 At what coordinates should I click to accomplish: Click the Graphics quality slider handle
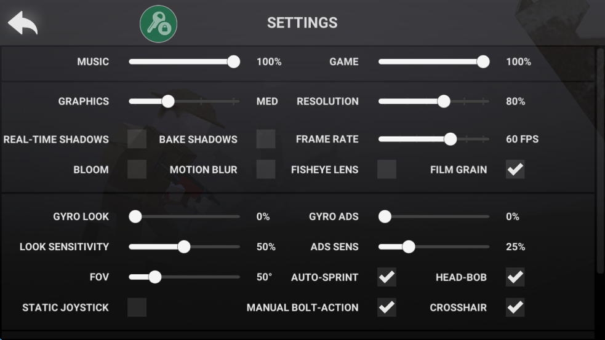pyautogui.click(x=168, y=101)
